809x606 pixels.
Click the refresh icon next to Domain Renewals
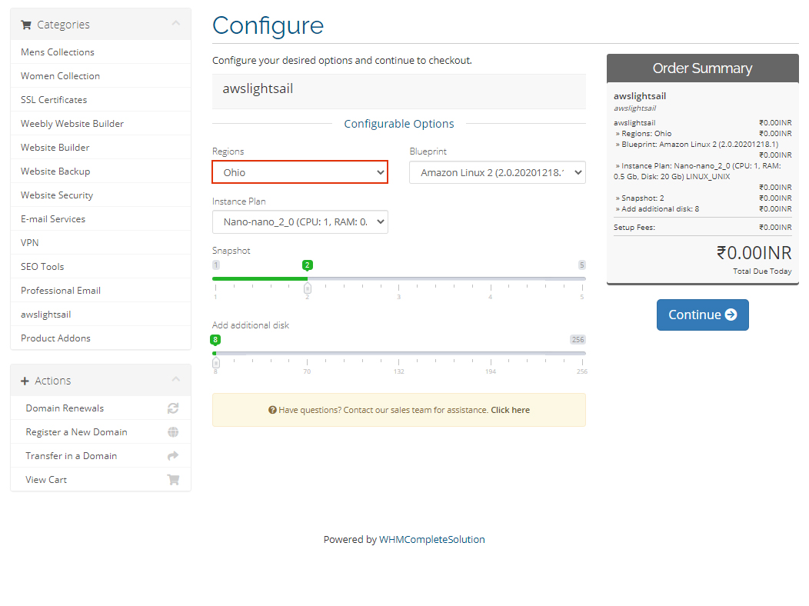coord(173,408)
